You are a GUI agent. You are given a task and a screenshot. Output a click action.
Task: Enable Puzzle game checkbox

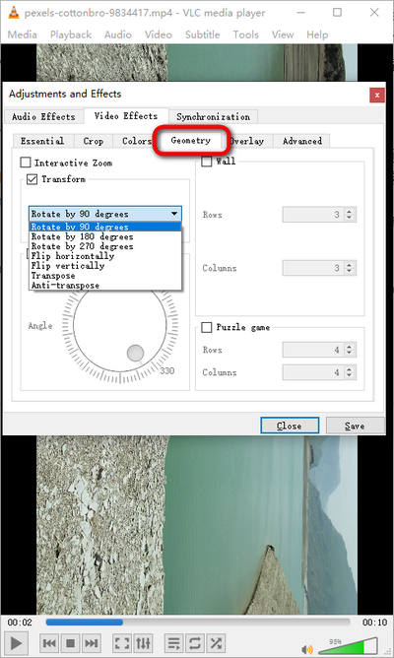tap(207, 327)
